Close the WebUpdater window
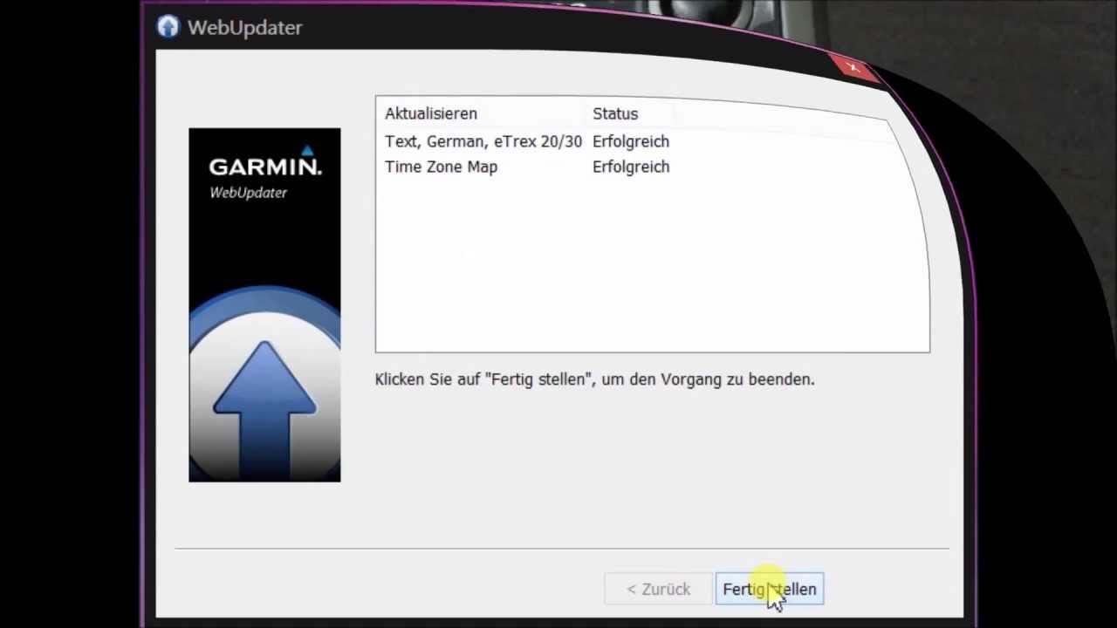 coord(853,68)
